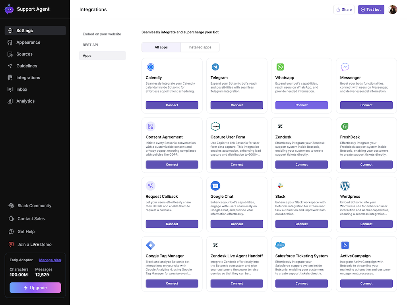
Task: Click the Manage plan link
Action: click(50, 260)
